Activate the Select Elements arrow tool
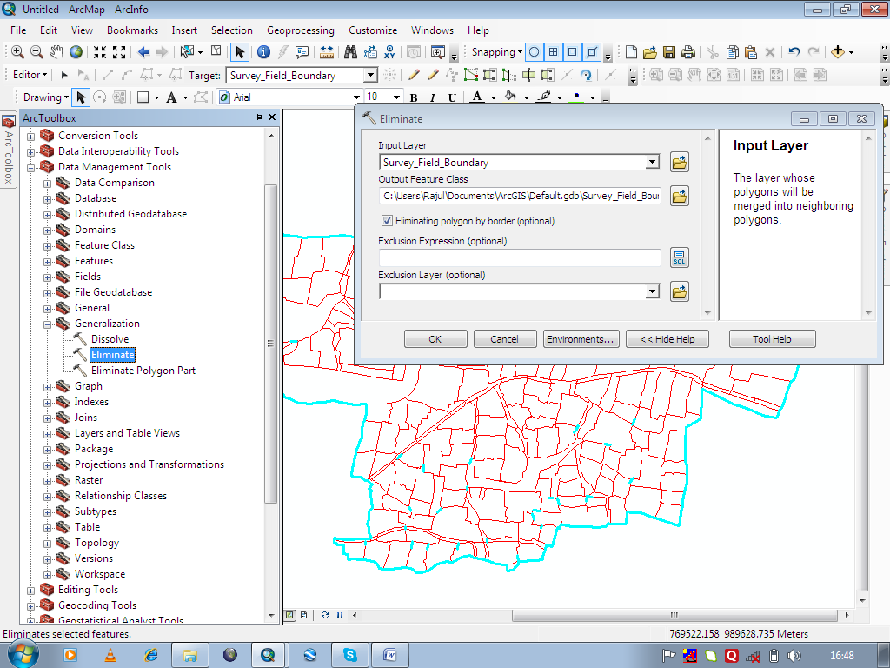The width and height of the screenshot is (890, 668). point(240,51)
